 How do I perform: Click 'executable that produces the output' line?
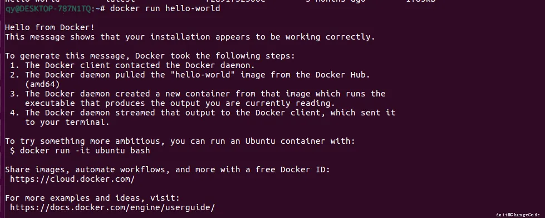tap(180, 104)
